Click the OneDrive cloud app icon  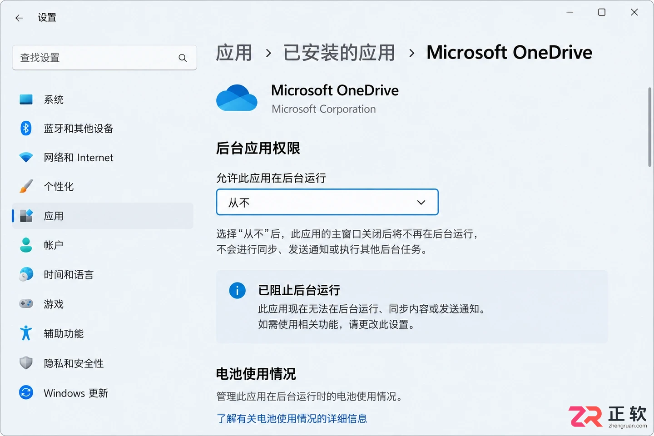pyautogui.click(x=237, y=98)
